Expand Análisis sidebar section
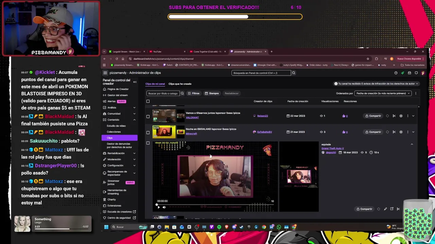The width and height of the screenshot is (435, 244). click(x=134, y=108)
